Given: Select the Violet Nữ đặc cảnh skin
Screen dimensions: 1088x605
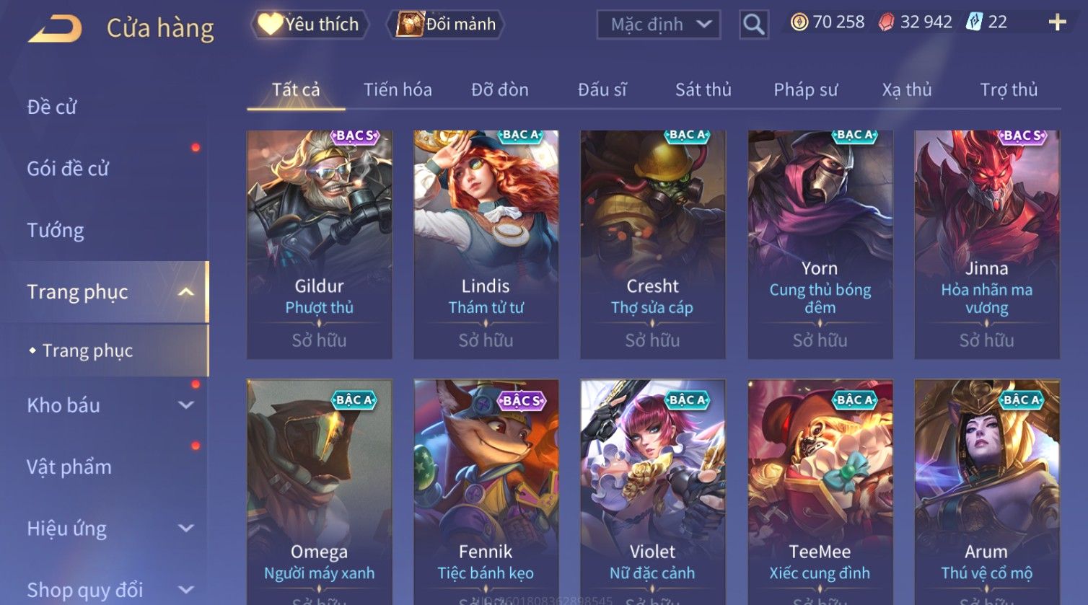Looking at the screenshot, I should tap(652, 492).
